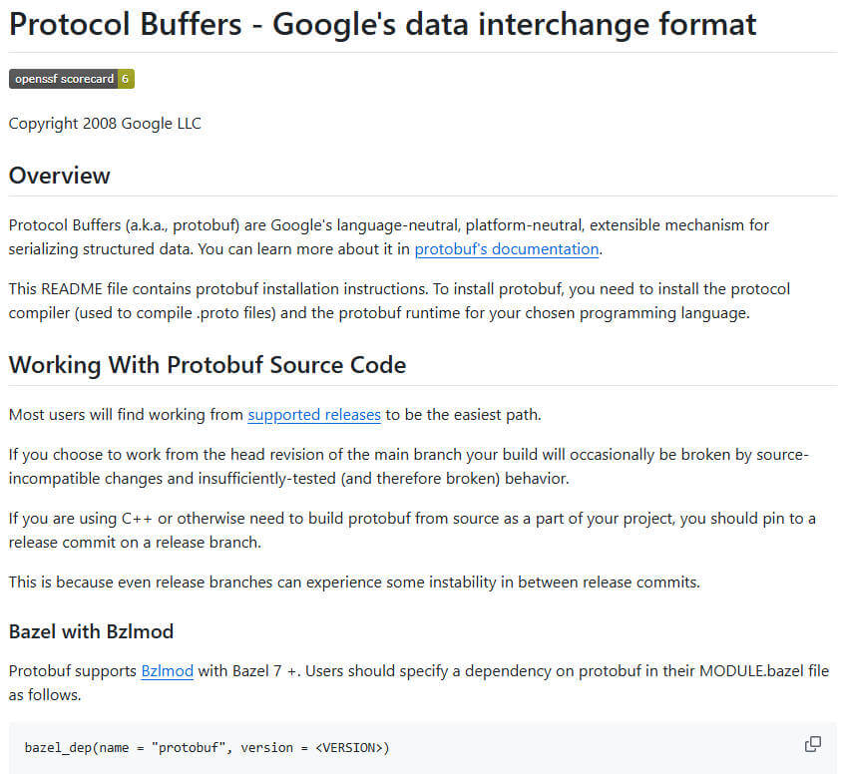Click the score 6 on the scorecard badge
This screenshot has height=775, width=843.
pyautogui.click(x=126, y=80)
